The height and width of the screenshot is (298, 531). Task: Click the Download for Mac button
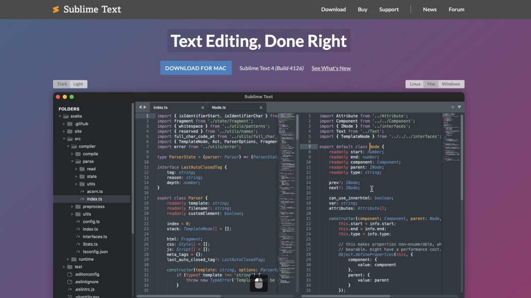[x=196, y=68]
